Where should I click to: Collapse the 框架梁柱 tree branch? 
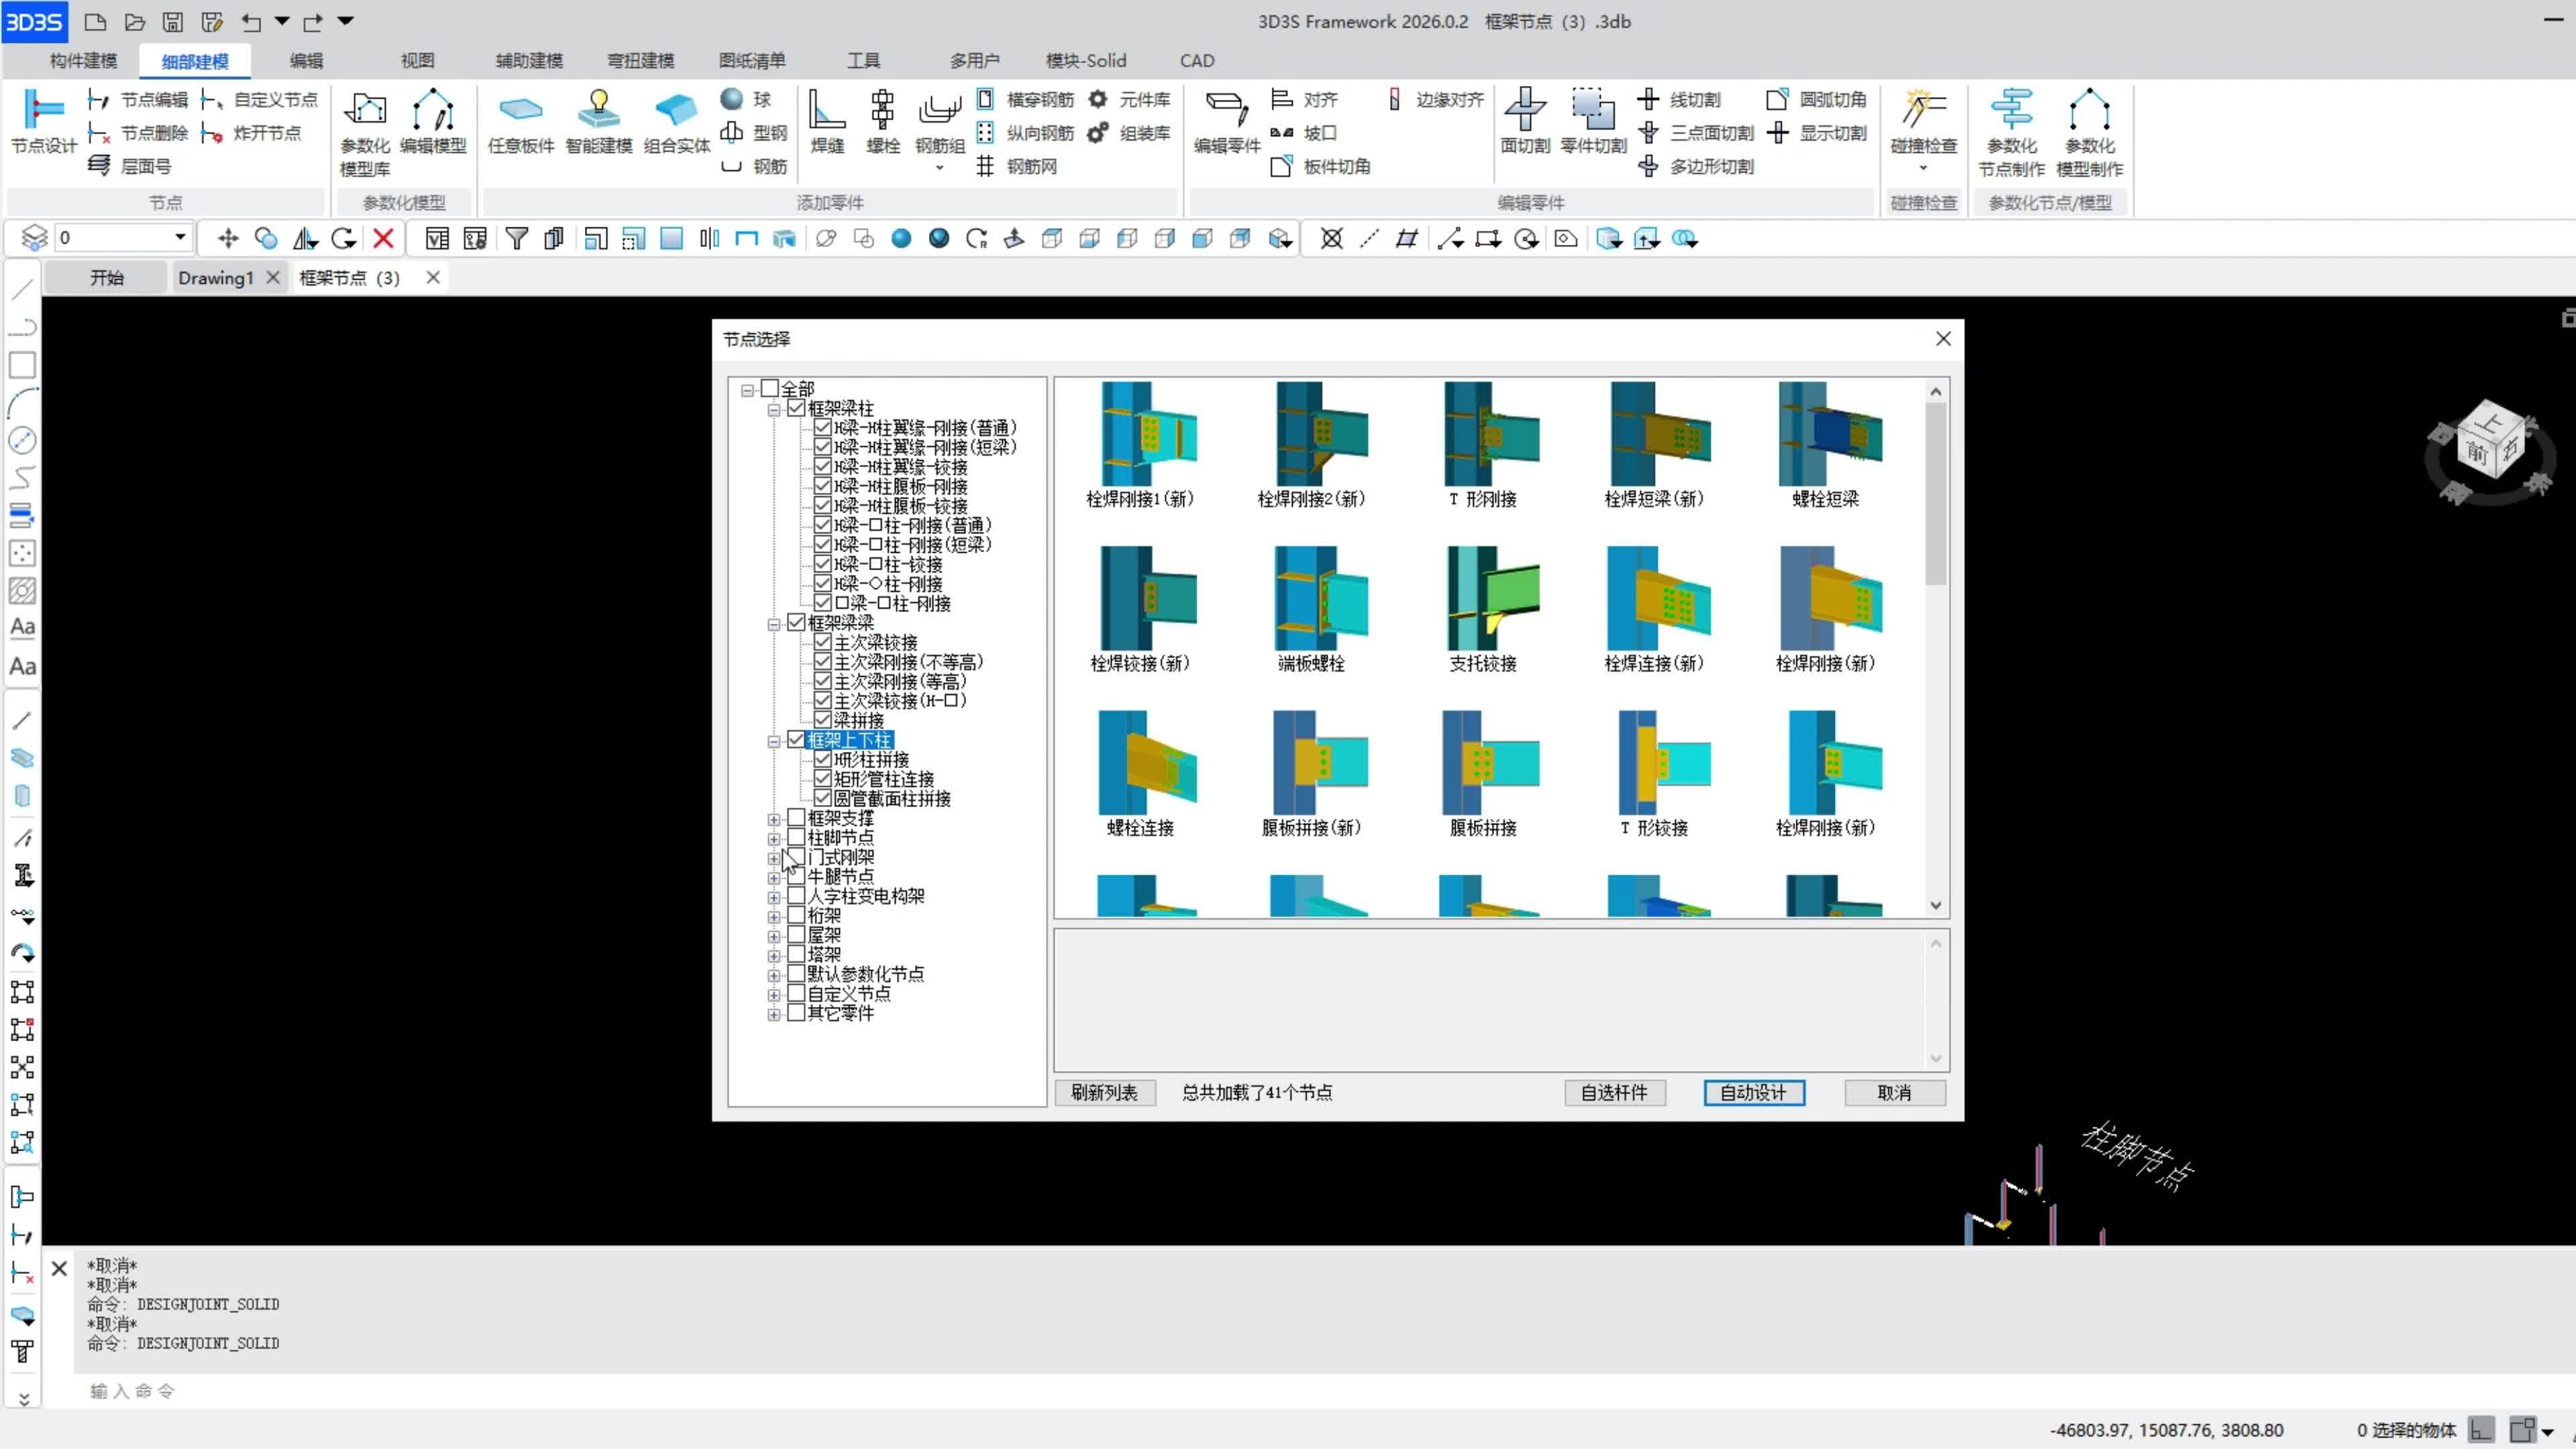click(x=773, y=409)
